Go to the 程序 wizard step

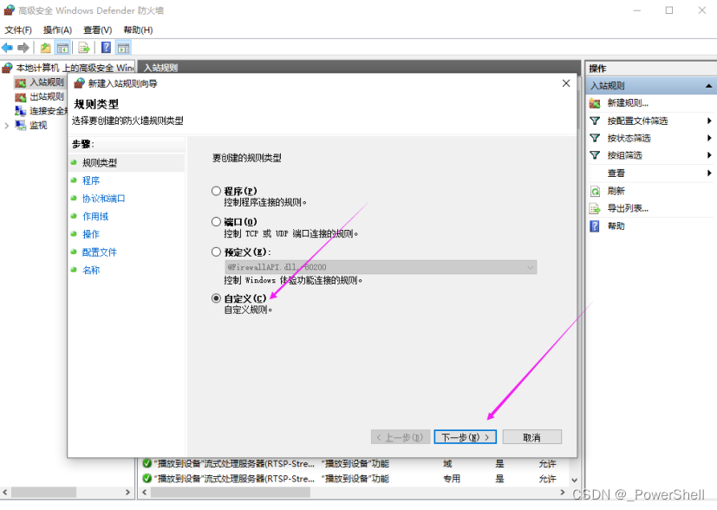click(x=91, y=180)
